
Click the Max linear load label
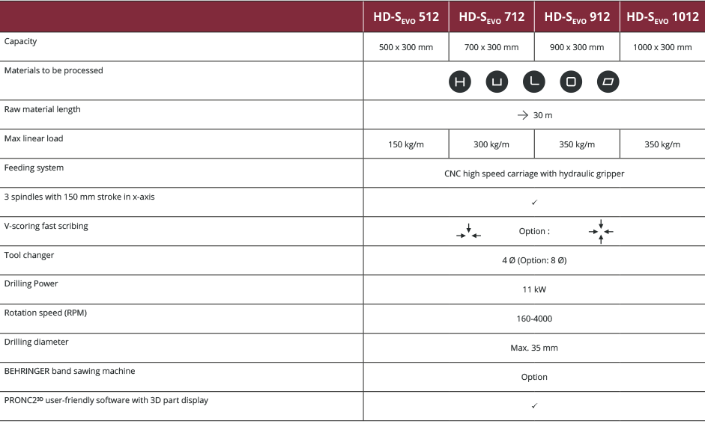click(x=34, y=138)
